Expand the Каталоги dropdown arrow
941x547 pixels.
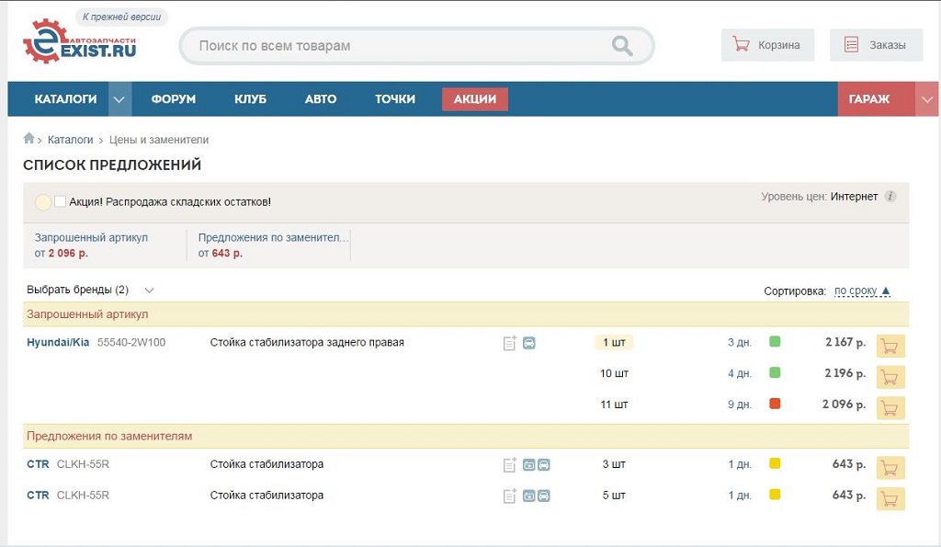(119, 99)
